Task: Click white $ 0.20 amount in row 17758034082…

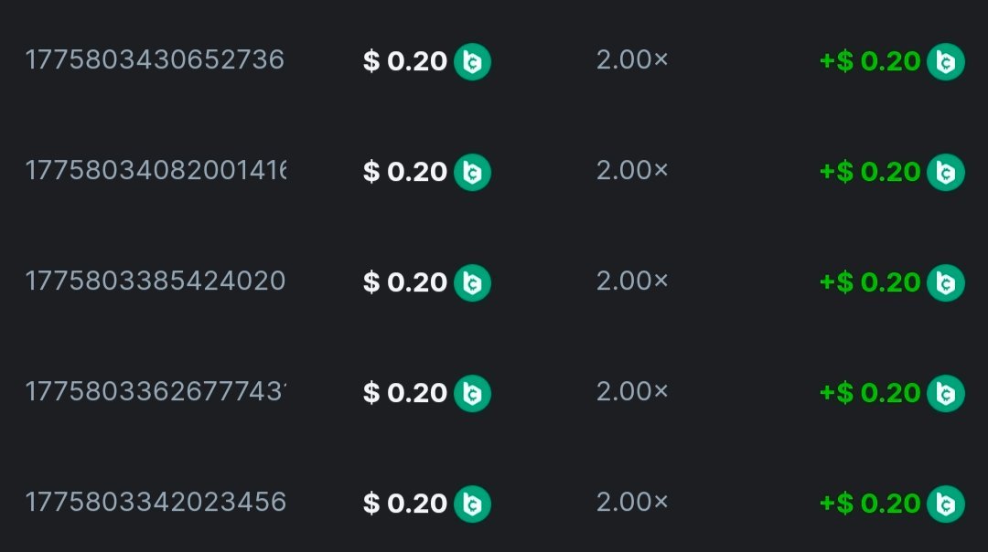Action: pos(405,172)
